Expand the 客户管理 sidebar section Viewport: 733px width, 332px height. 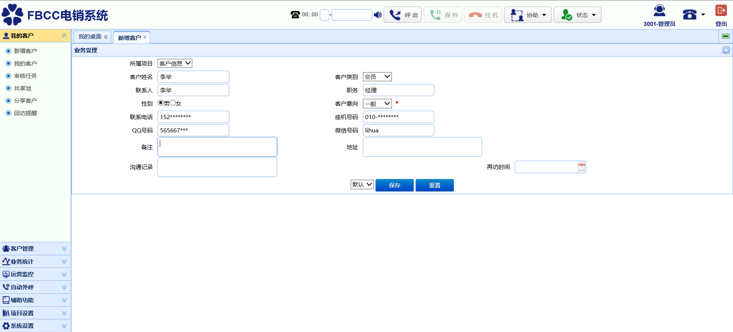pyautogui.click(x=35, y=248)
